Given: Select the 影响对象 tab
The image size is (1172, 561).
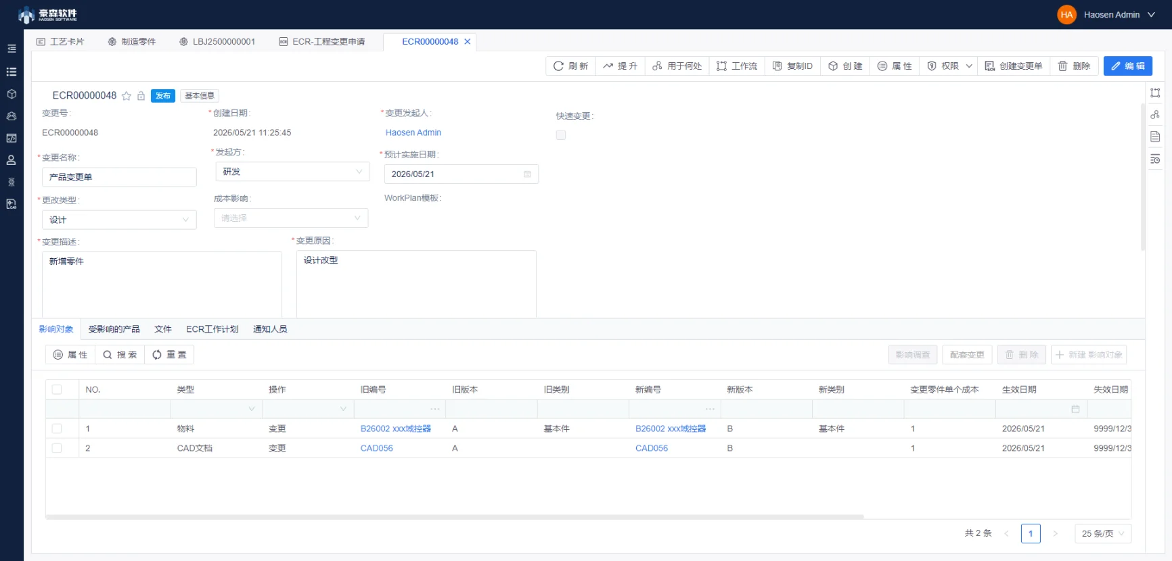Looking at the screenshot, I should point(56,329).
